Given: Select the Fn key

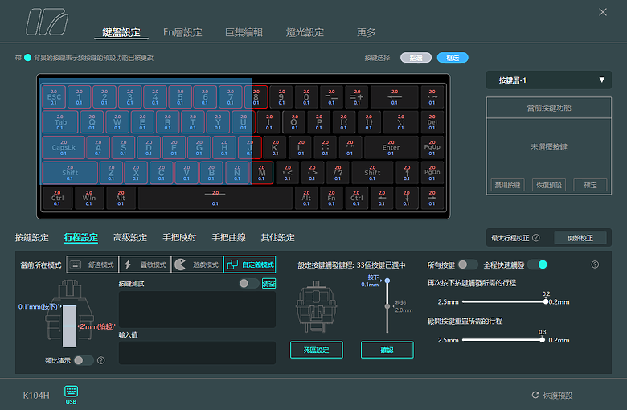Looking at the screenshot, I should [x=331, y=198].
